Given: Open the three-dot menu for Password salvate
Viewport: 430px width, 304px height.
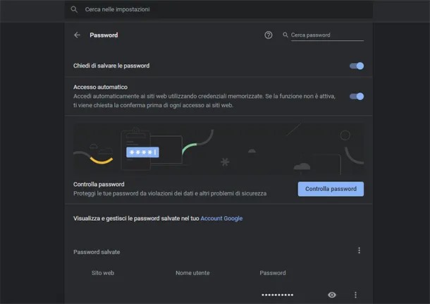Looking at the screenshot, I should pos(359,250).
